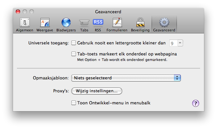Toggle Tab-toets markeert elk onderdeel checkbox
Viewport: 217px width, 129px height.
pos(74,54)
